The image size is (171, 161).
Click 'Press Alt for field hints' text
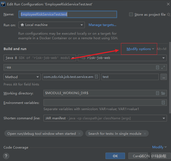21,84
